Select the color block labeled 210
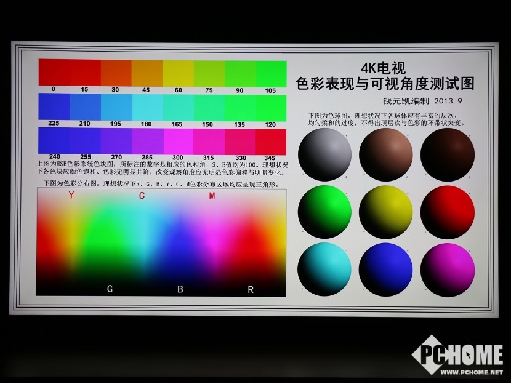Screen dimensions: 511x384 click(86, 107)
